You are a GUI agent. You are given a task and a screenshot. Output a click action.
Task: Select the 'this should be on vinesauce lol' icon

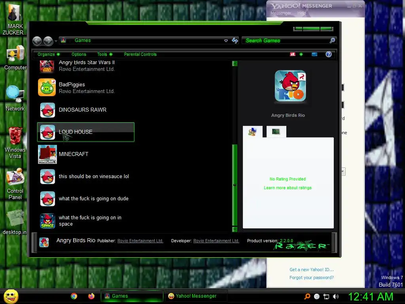click(47, 177)
